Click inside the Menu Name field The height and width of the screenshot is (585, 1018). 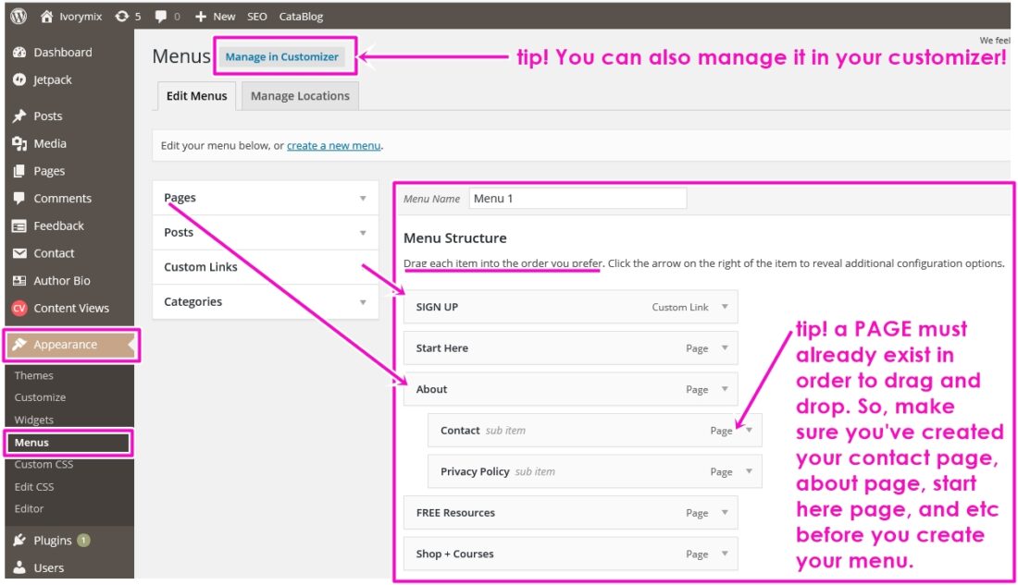[577, 198]
